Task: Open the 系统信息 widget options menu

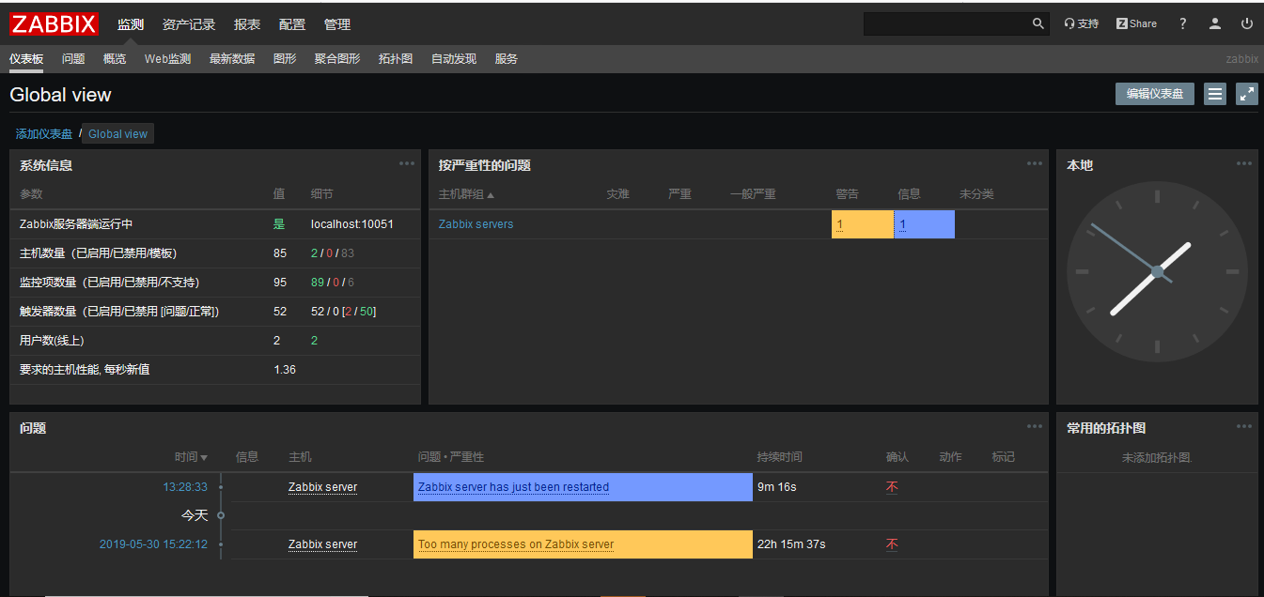Action: (x=407, y=163)
